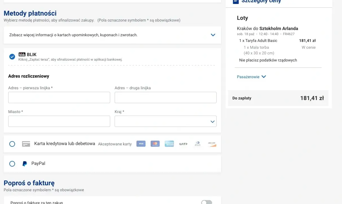Click the UATP card logo
342x204 pixels.
183,144
